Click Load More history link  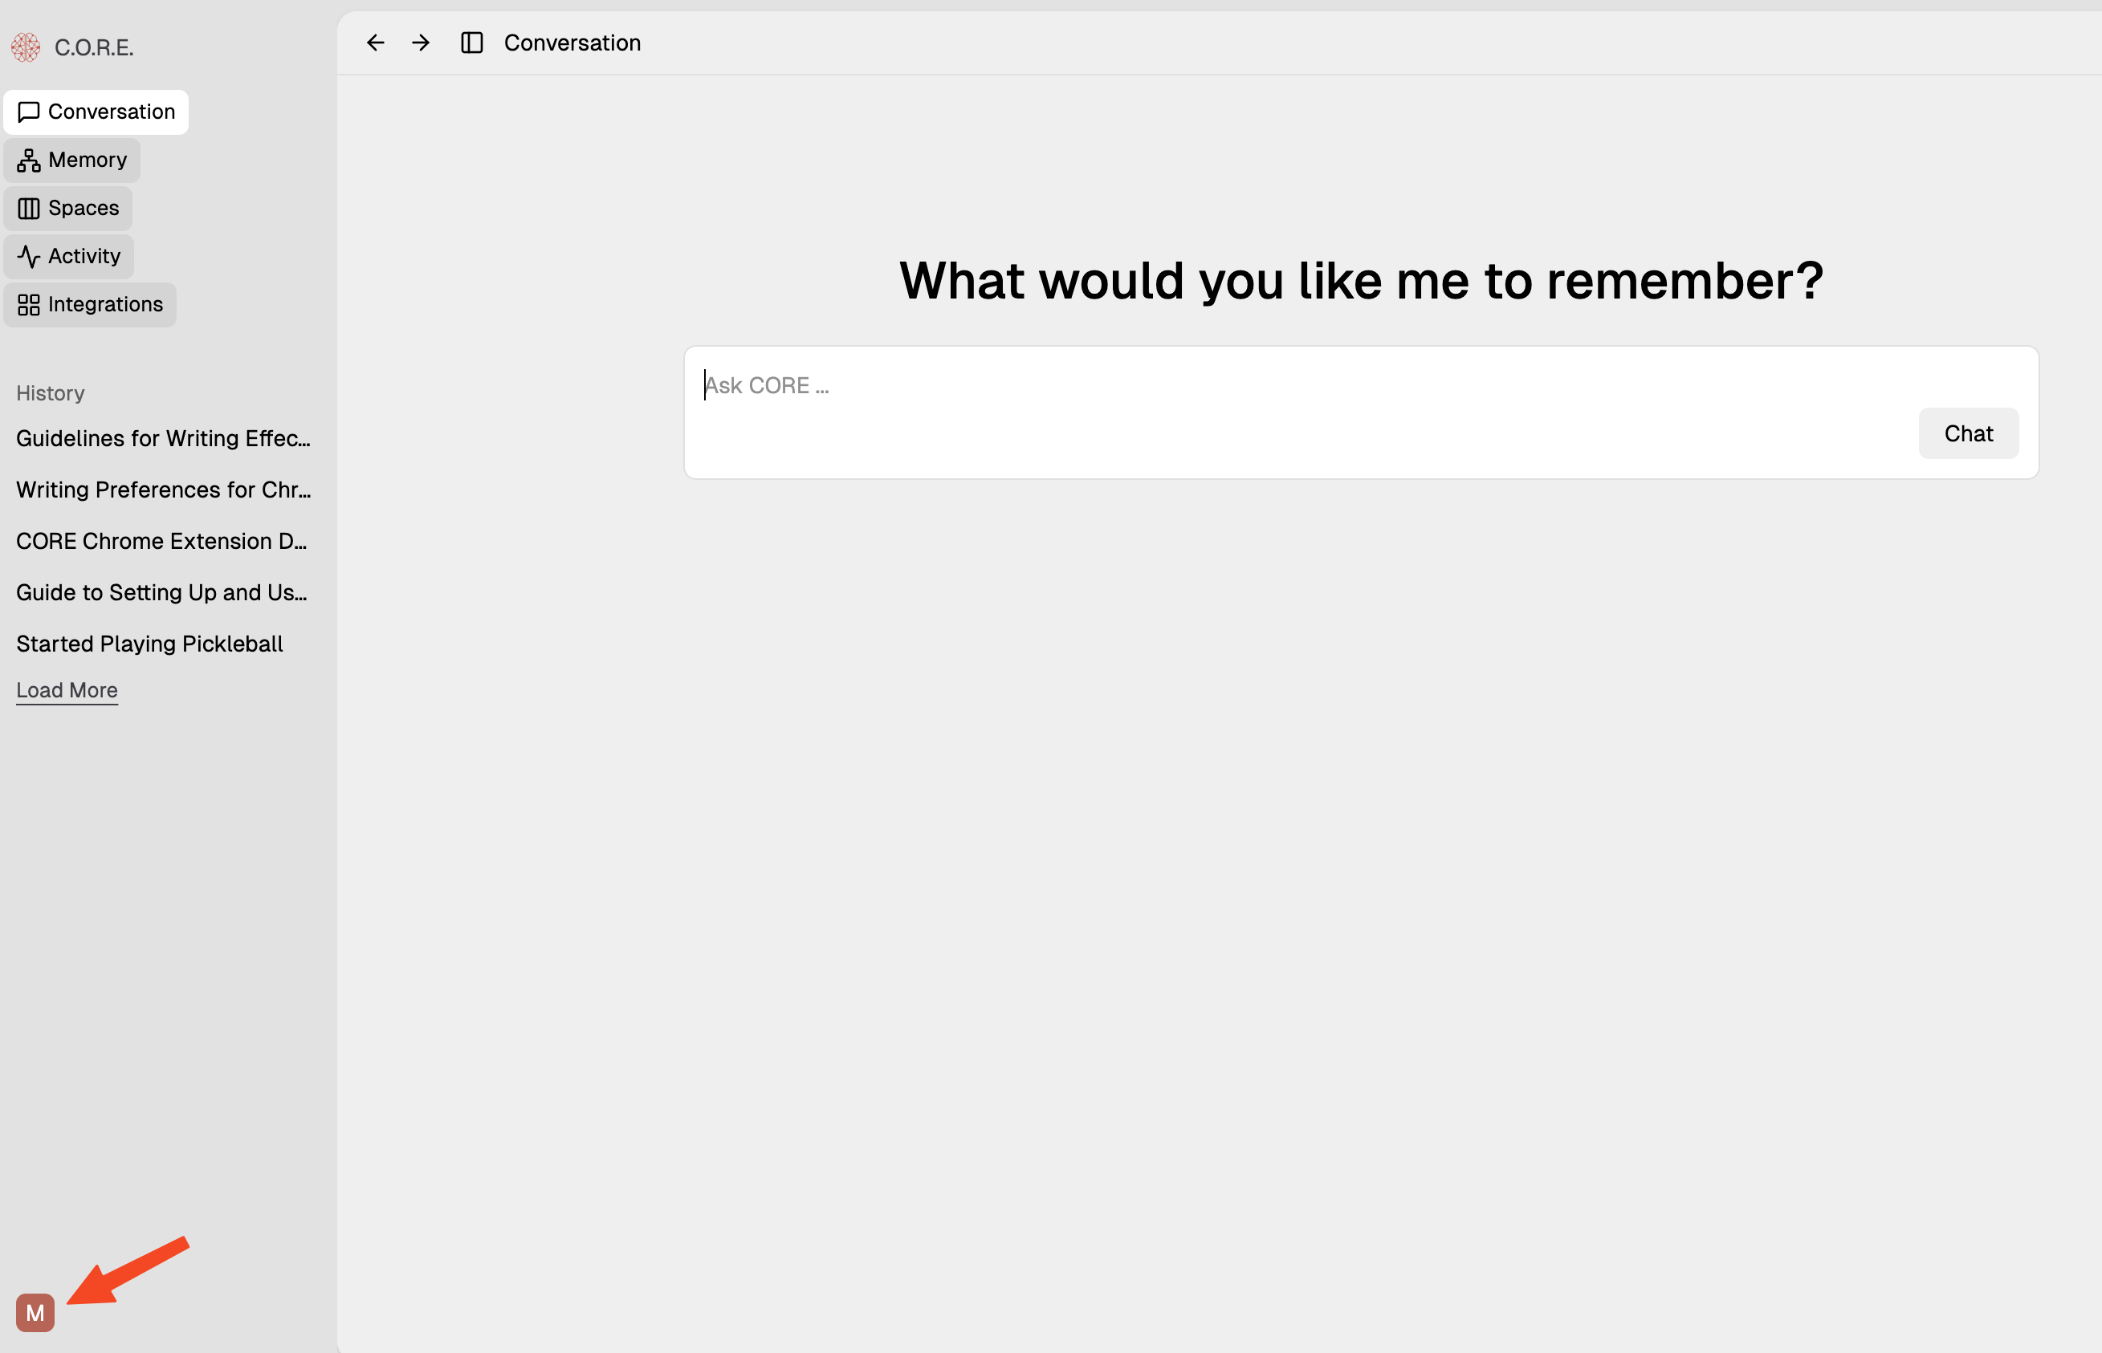coord(67,691)
